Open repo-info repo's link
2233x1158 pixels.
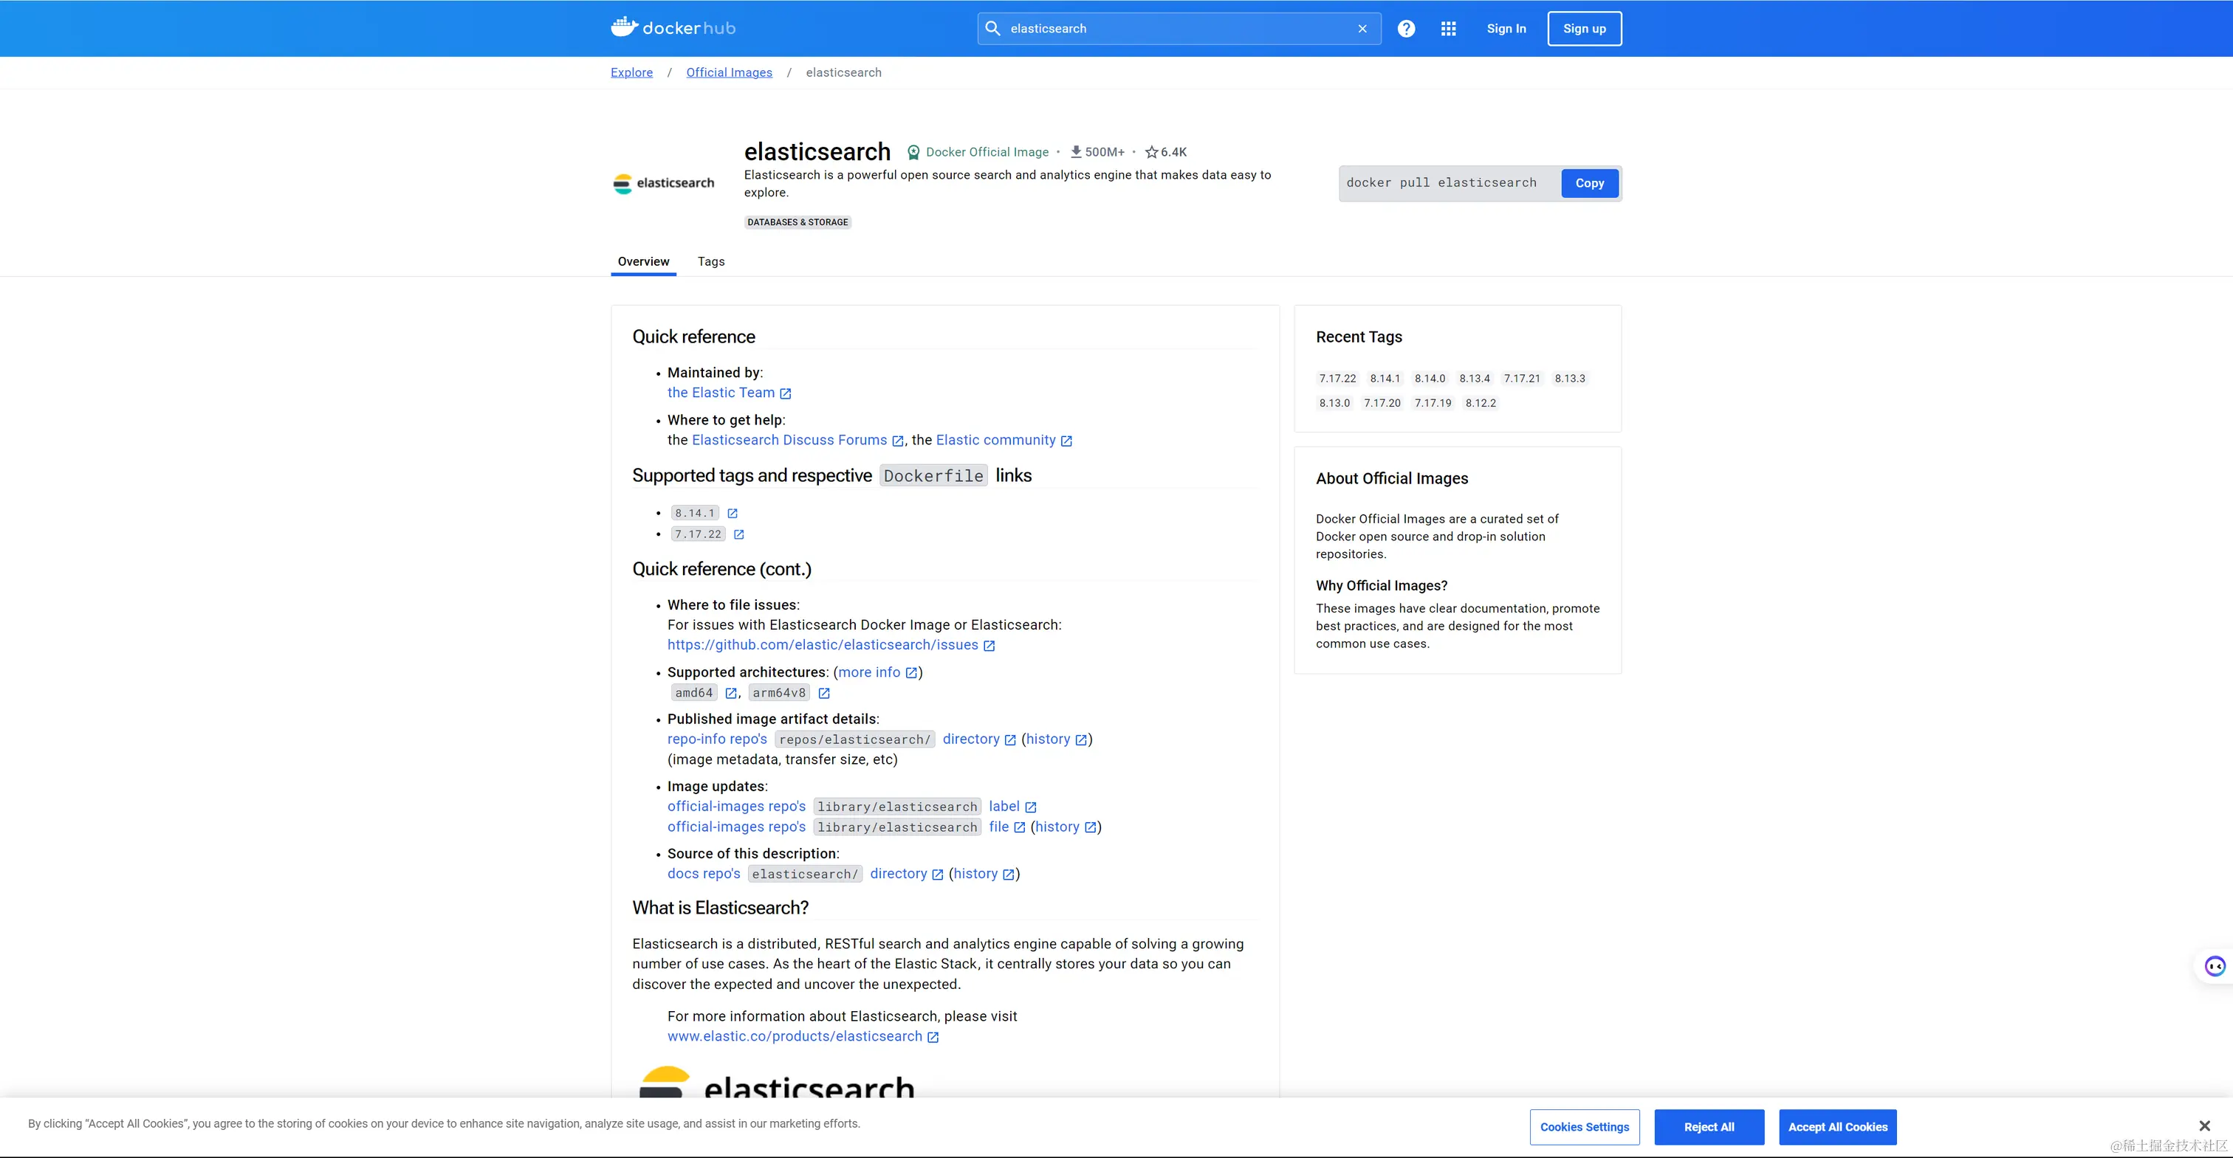pyautogui.click(x=717, y=740)
